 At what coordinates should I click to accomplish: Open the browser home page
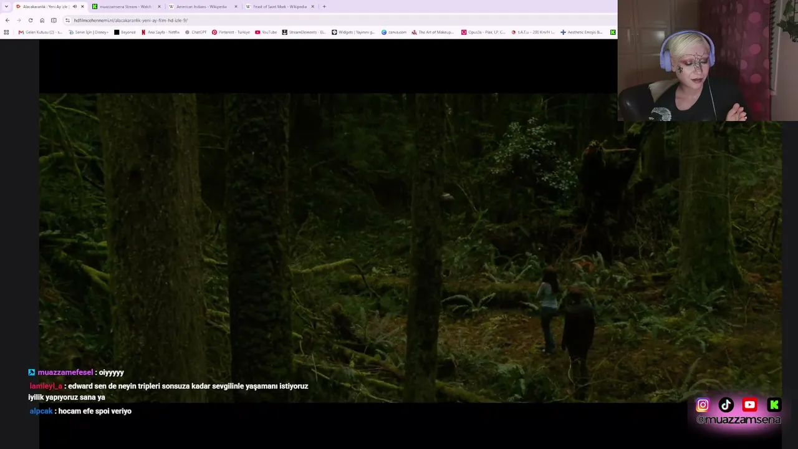pyautogui.click(x=42, y=20)
